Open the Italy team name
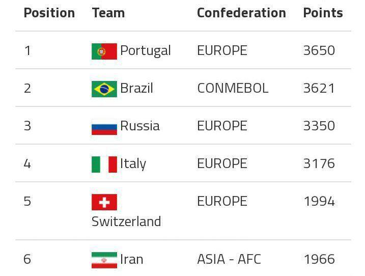The image size is (365, 276). 133,163
